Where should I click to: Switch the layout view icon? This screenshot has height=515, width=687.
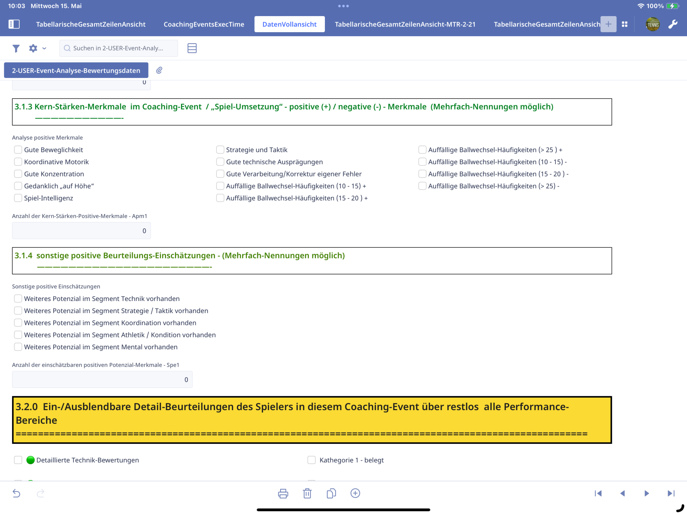[192, 48]
